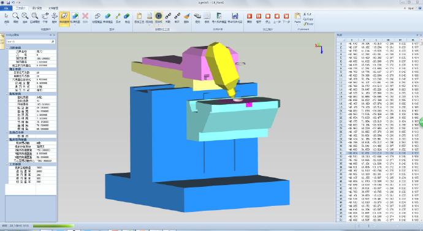
Task: Stop the machining simulation
Action: pyautogui.click(x=268, y=18)
